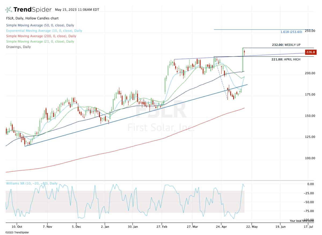Toggle the Exponential Moving Average (10) legend entry

click(x=44, y=31)
